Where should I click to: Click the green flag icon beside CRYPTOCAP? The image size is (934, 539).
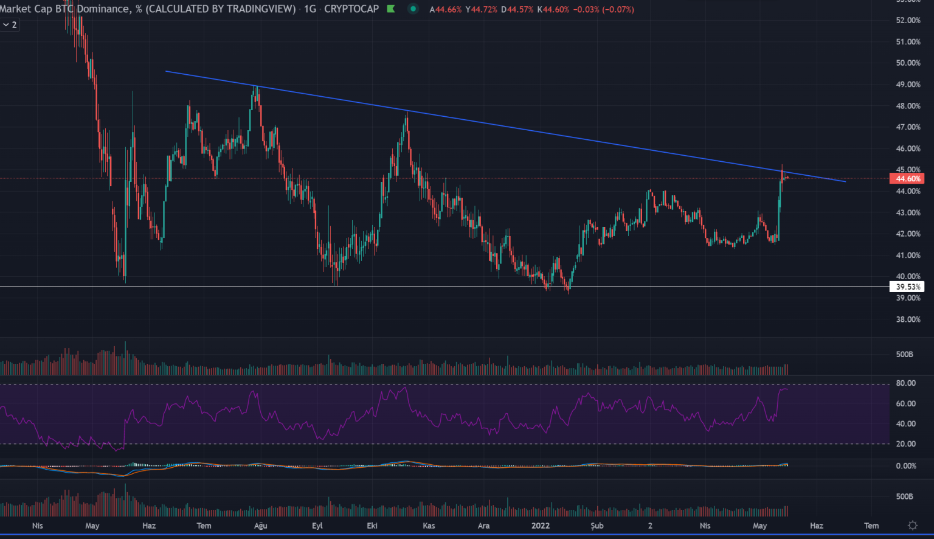[391, 9]
